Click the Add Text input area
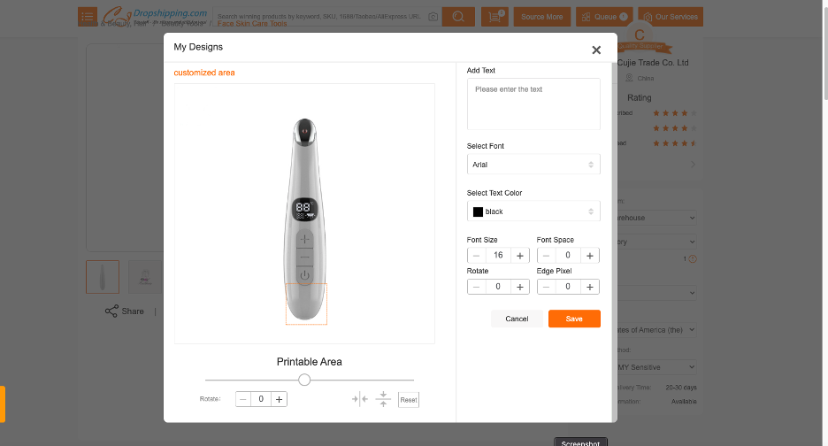This screenshot has width=828, height=446. coord(533,104)
